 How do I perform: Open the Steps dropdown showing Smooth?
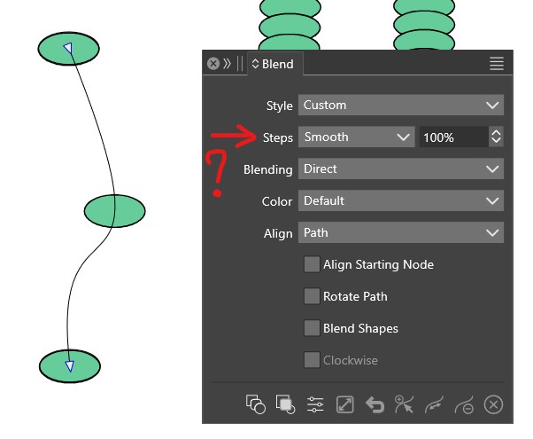[357, 137]
